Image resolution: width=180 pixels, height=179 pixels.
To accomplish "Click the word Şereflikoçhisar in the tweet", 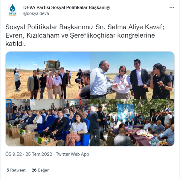I will pyautogui.click(x=92, y=36).
